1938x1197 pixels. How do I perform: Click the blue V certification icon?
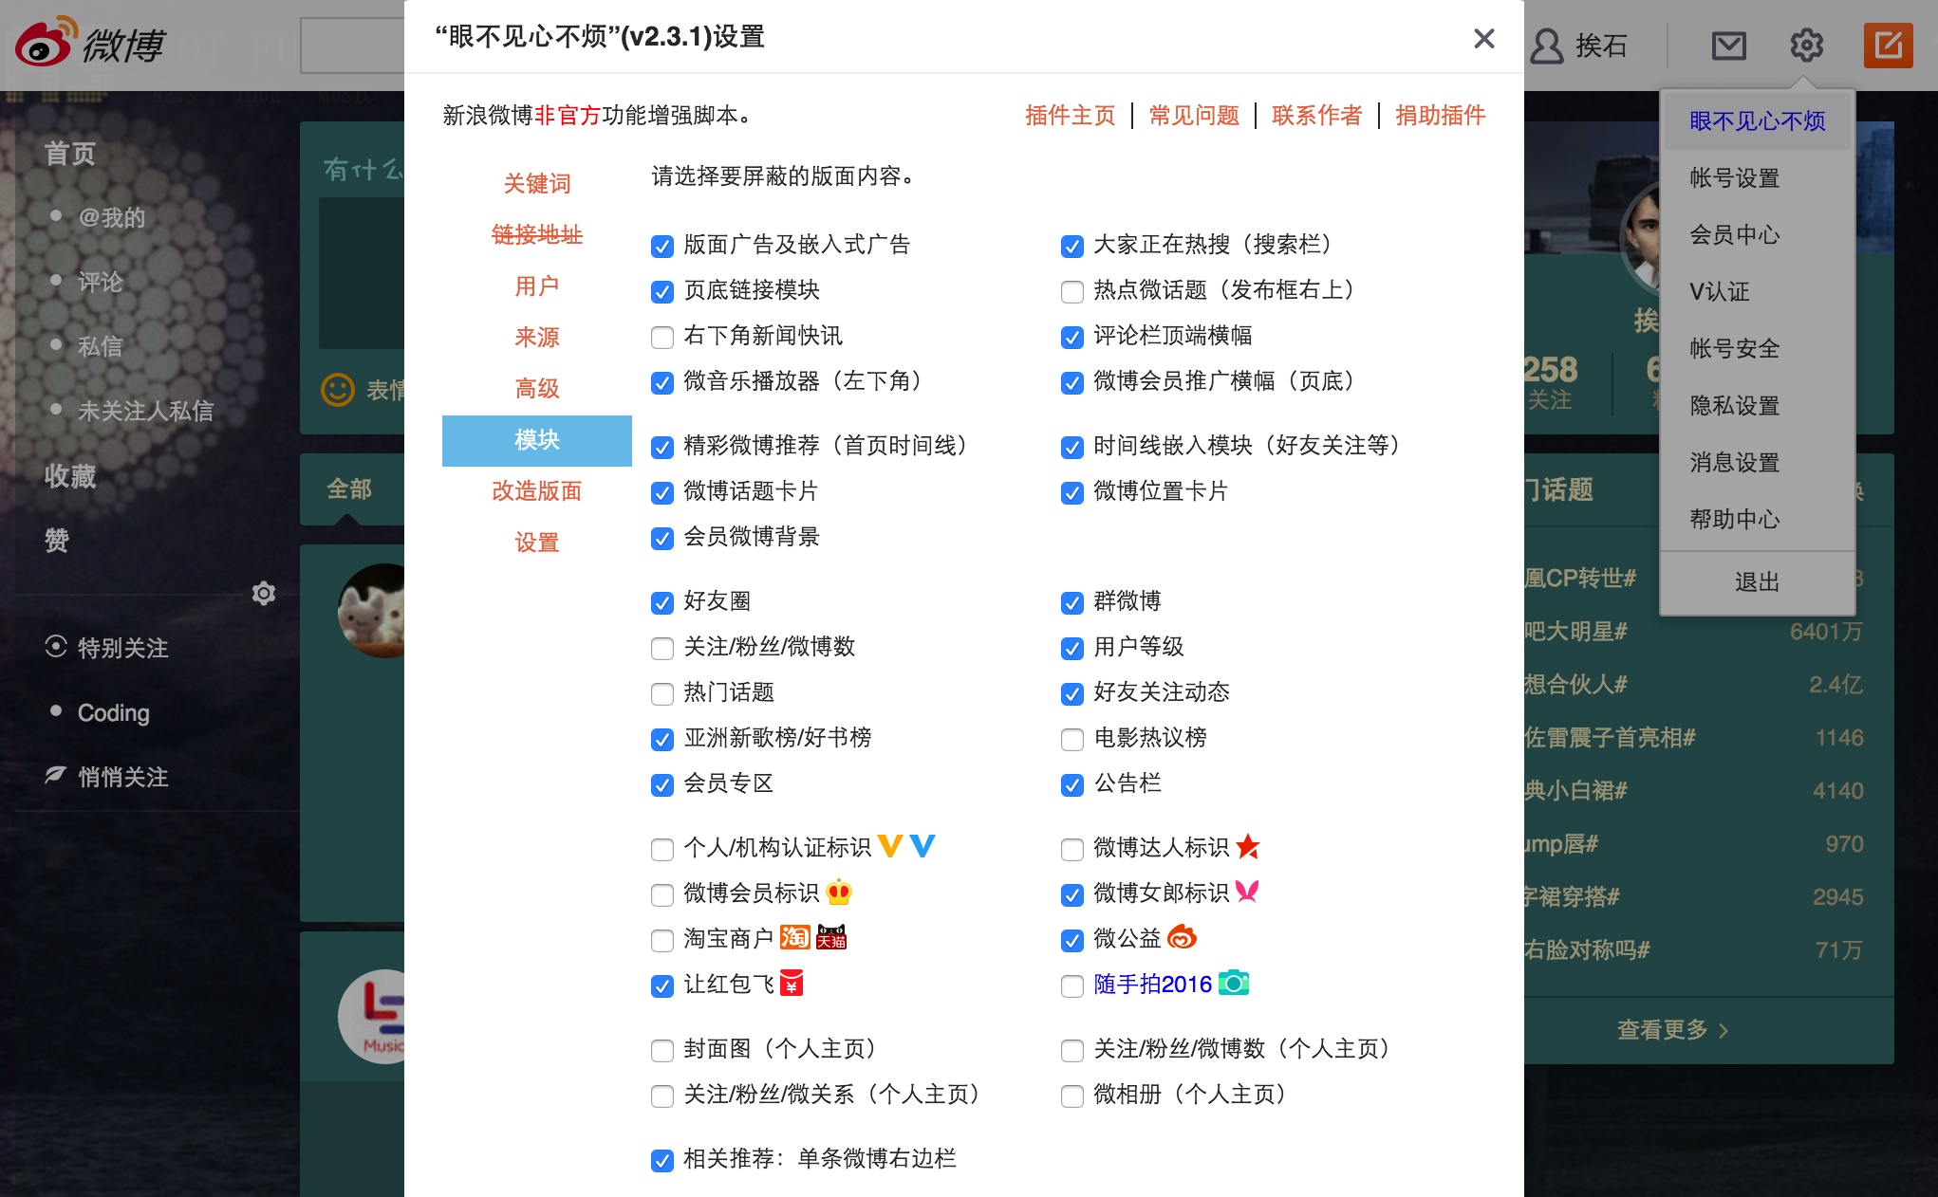(x=922, y=845)
